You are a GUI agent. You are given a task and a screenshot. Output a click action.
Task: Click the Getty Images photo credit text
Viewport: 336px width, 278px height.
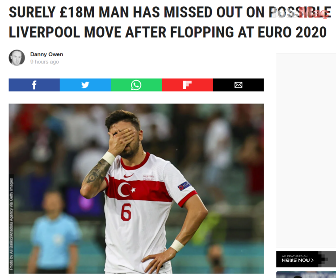[x=11, y=224]
